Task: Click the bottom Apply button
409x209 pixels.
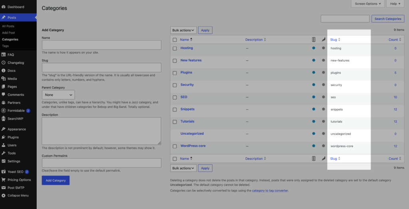Action: tap(205, 168)
